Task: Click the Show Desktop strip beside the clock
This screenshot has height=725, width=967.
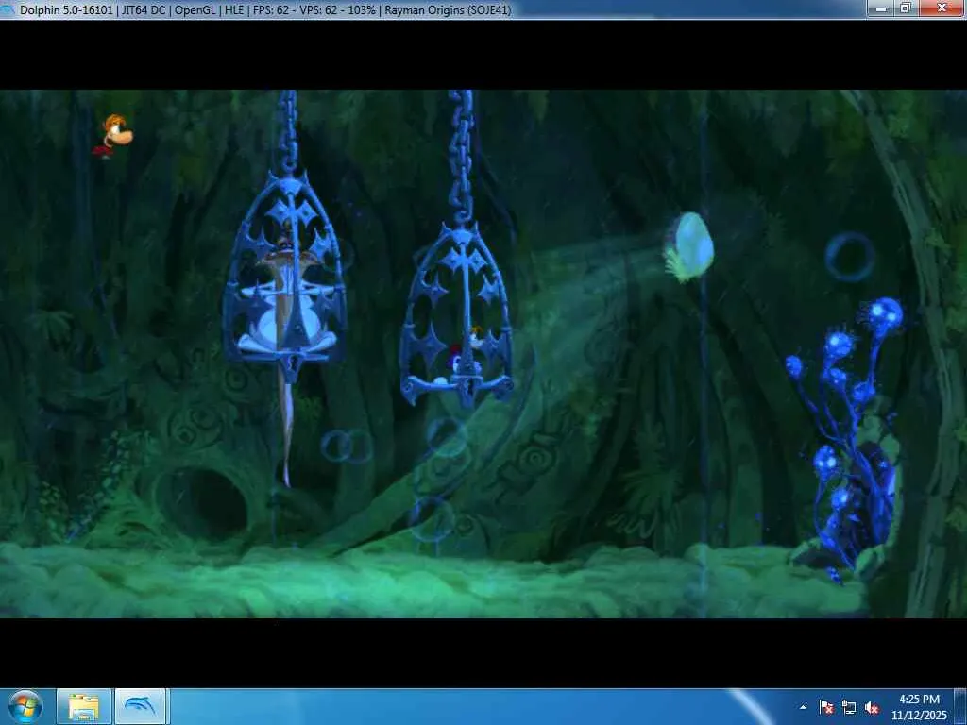Action: (961, 706)
